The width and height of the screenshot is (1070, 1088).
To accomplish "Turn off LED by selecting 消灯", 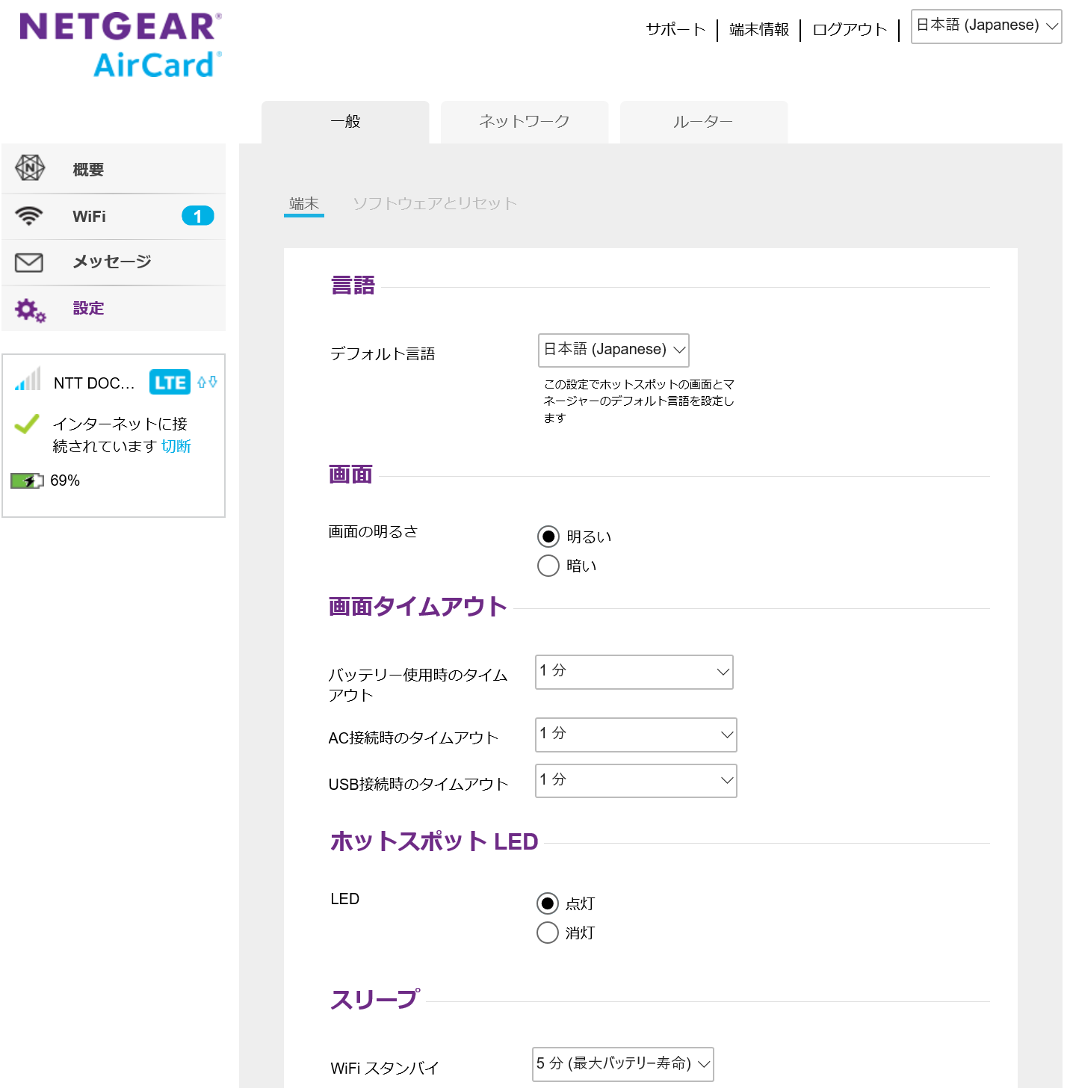I will click(x=548, y=933).
